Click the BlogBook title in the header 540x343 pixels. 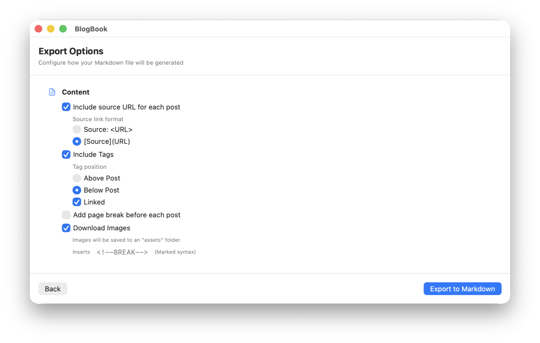click(91, 29)
